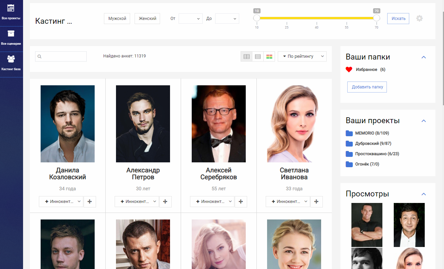Collapse the 'Ваши папки' panel
The height and width of the screenshot is (269, 444).
424,57
